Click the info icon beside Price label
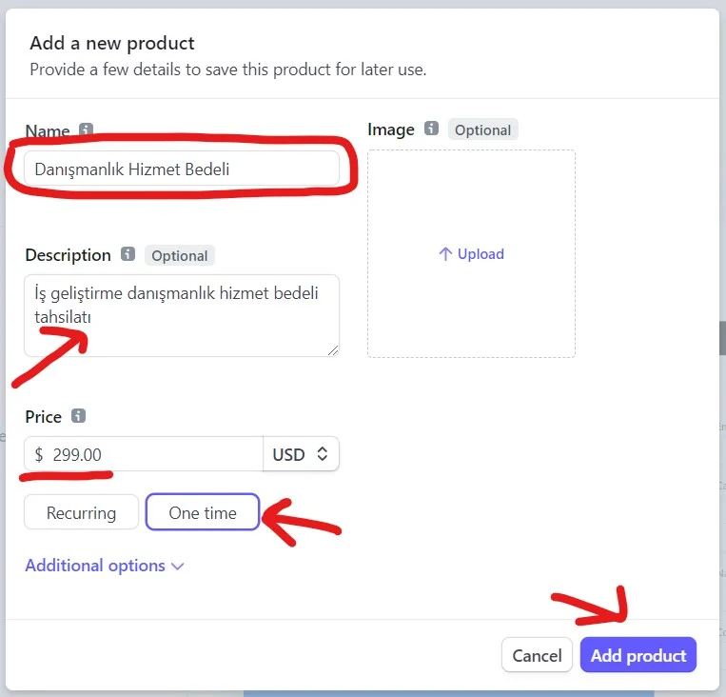The width and height of the screenshot is (726, 697). click(78, 416)
